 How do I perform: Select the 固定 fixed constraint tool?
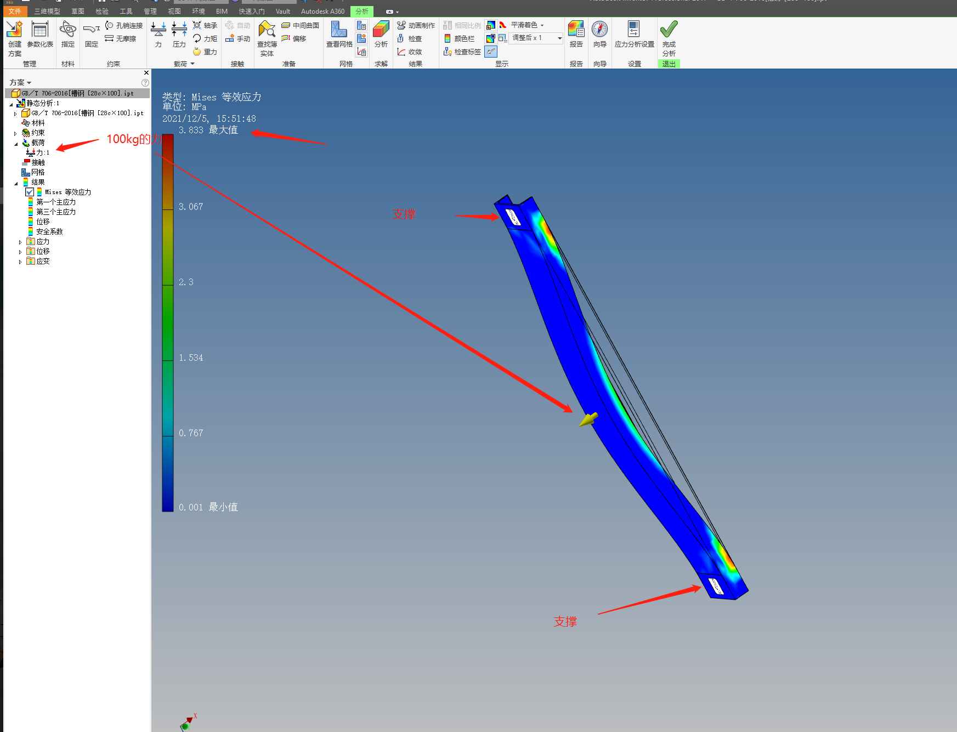click(x=92, y=35)
